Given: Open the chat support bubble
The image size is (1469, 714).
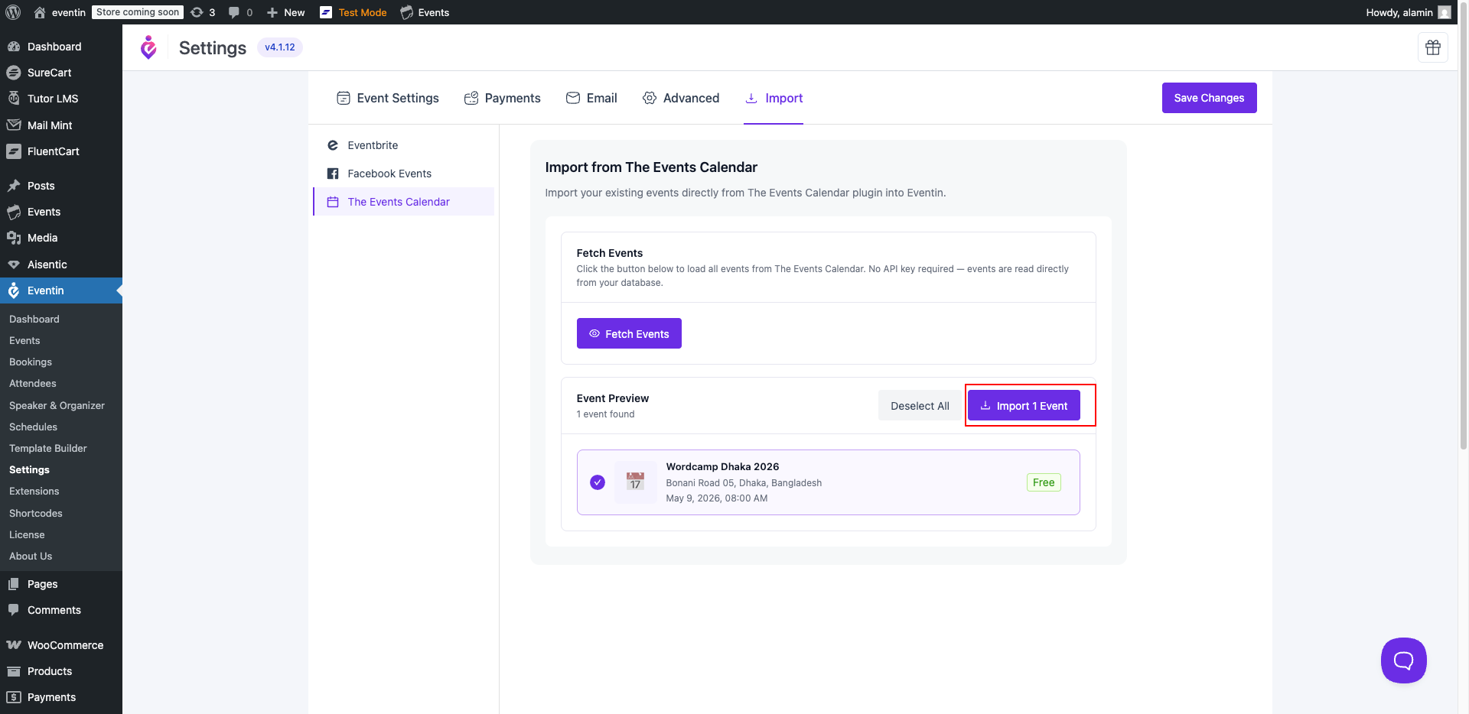Looking at the screenshot, I should click(1403, 660).
